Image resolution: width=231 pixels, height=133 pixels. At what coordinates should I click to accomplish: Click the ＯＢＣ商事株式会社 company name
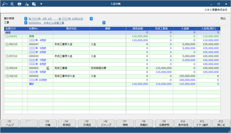pyautogui.click(x=216, y=10)
